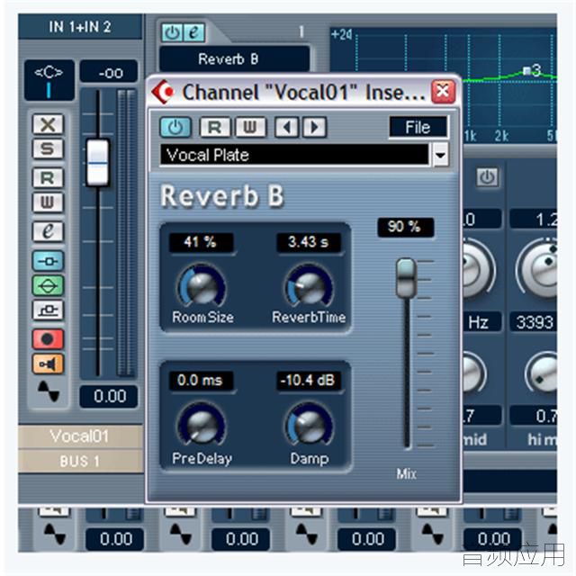Click the second bottom channel level field 0.00
This screenshot has width=576, height=576.
(x=241, y=539)
